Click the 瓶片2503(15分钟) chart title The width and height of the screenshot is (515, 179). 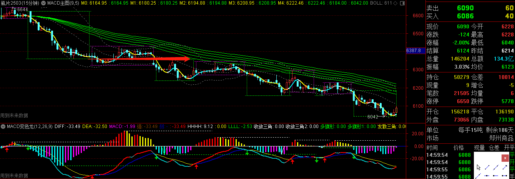tap(20, 3)
